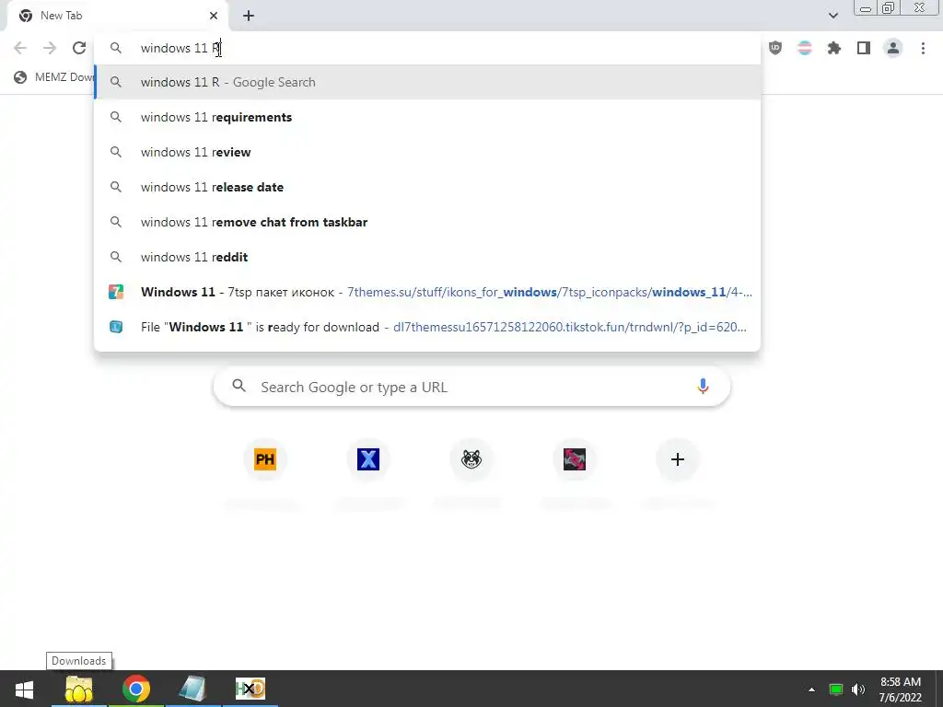Reload the current page
943x707 pixels.
click(79, 48)
